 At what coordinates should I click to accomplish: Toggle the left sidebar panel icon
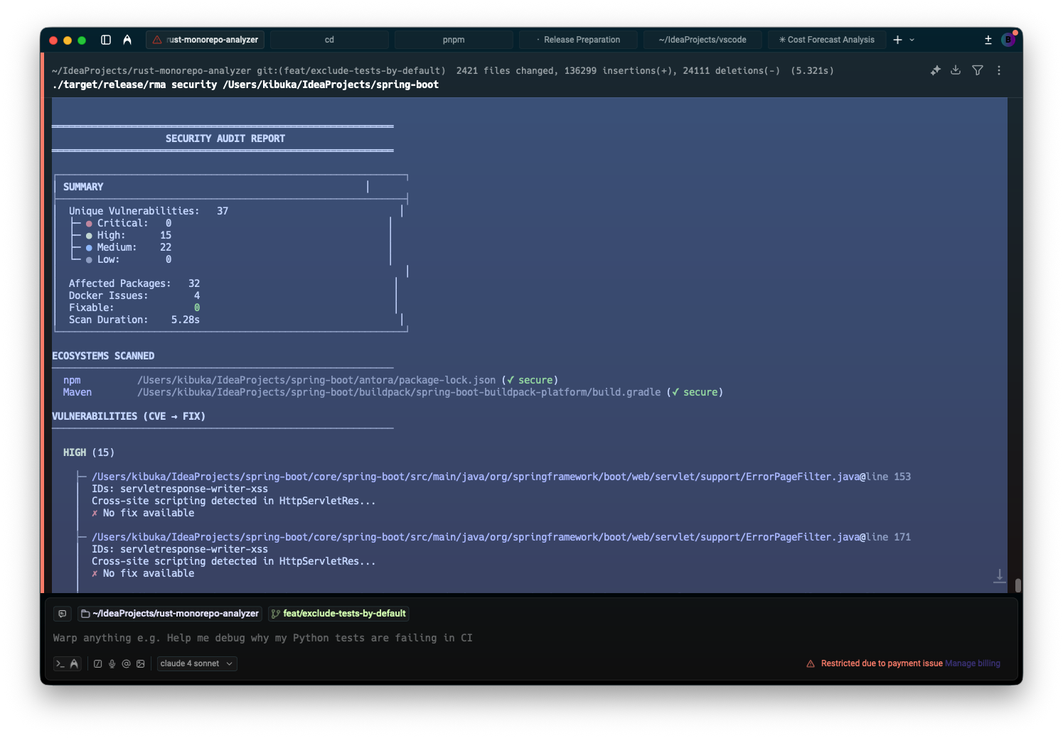point(106,40)
